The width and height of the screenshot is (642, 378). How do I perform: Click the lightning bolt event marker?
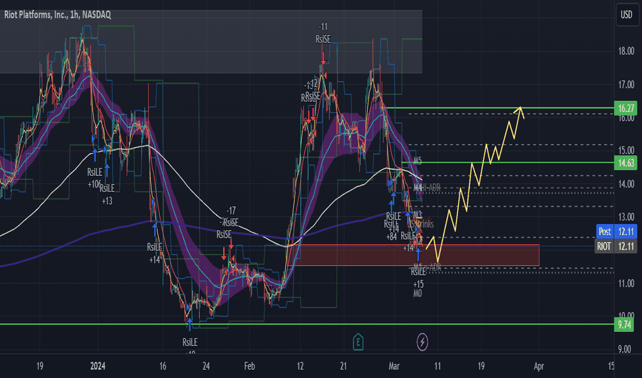[422, 342]
